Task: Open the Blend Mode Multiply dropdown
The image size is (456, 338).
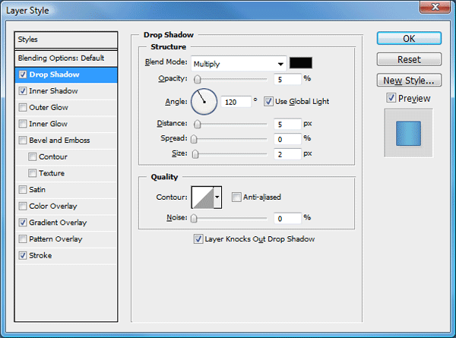Action: point(239,64)
